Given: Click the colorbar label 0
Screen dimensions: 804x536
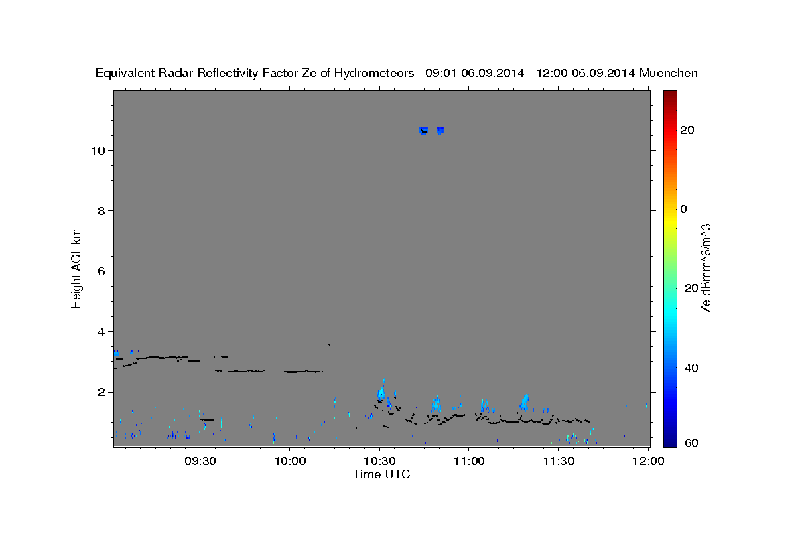Looking at the screenshot, I should (x=683, y=209).
